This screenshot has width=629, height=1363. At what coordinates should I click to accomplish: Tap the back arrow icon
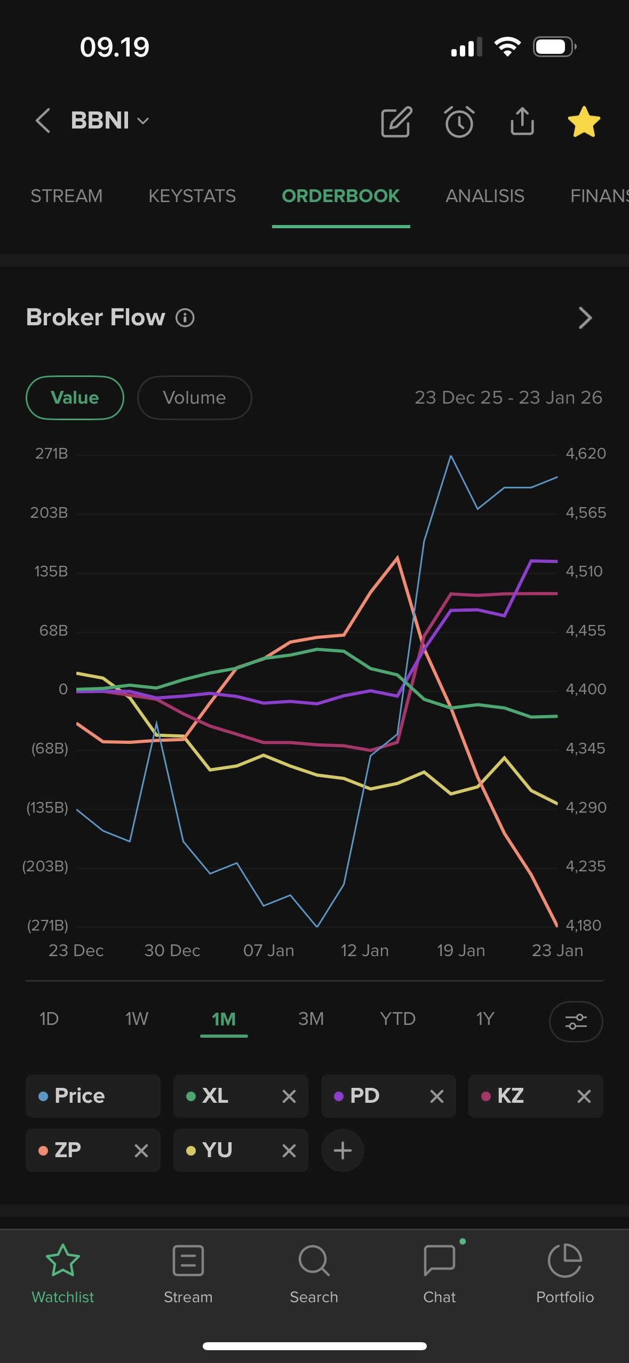[43, 121]
